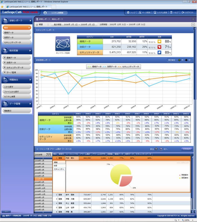Open the Top home icon
Image resolution: width=197 pixels, height=222 pixels.
pos(128,12)
